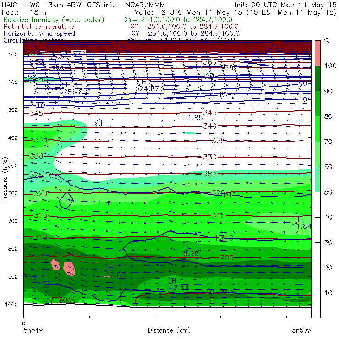
Task: Select the 'L 1.85' wind minimum label
Action: tap(195, 114)
